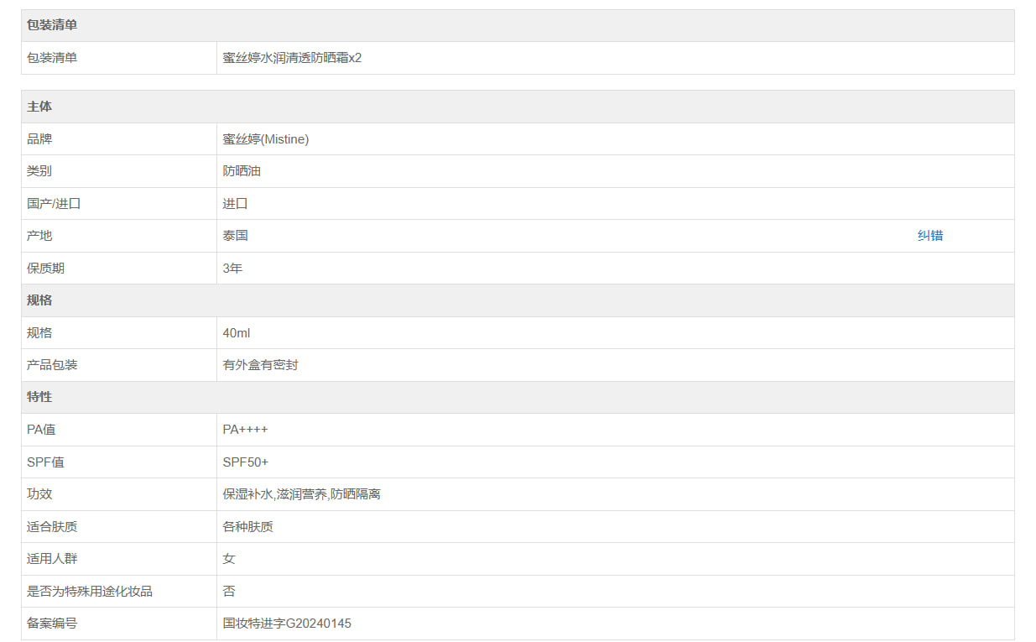1036x642 pixels.
Task: Click the 防晒油 category value
Action: point(242,171)
